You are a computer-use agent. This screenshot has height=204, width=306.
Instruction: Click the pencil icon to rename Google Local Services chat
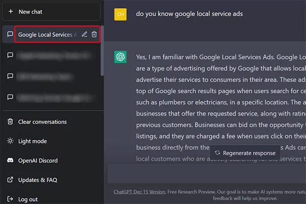point(84,34)
